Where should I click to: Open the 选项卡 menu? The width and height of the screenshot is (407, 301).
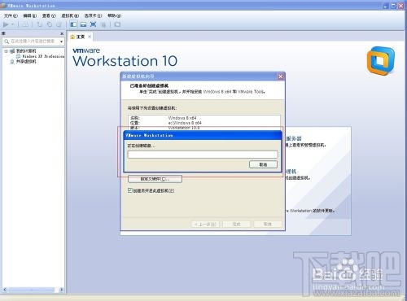pyautogui.click(x=93, y=15)
